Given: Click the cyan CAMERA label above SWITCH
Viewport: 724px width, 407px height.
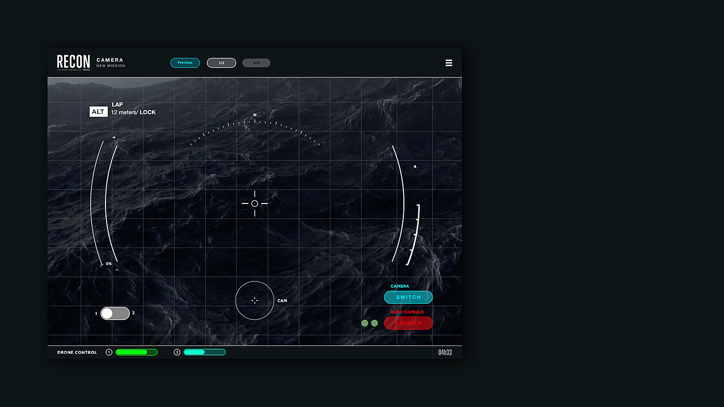Looking at the screenshot, I should [400, 286].
